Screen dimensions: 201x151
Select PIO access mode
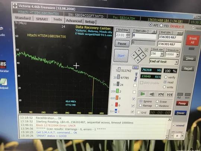pos(161,26)
